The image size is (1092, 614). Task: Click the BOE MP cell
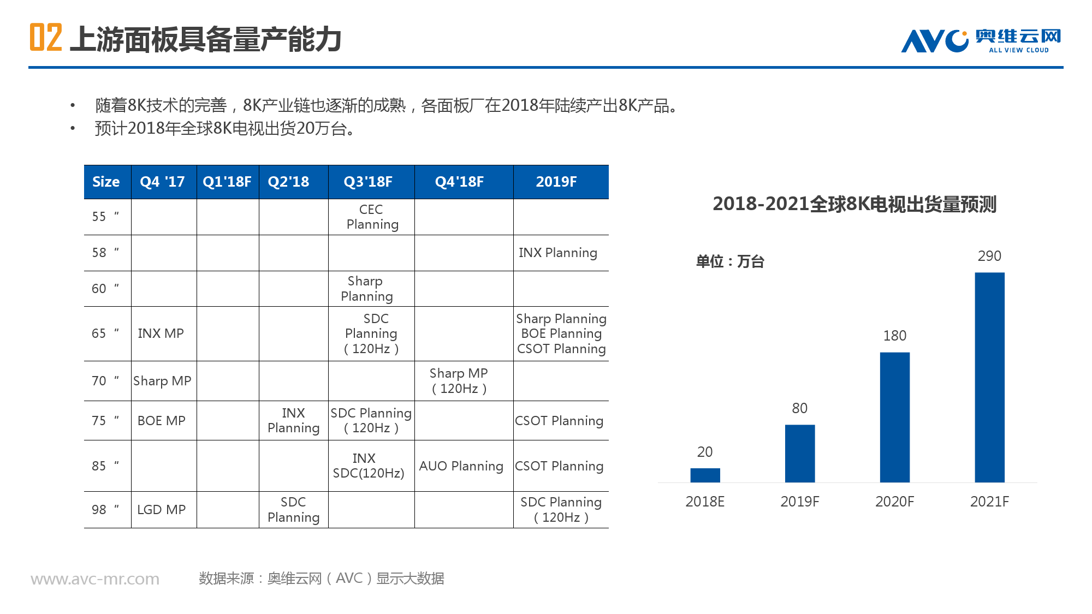point(162,421)
